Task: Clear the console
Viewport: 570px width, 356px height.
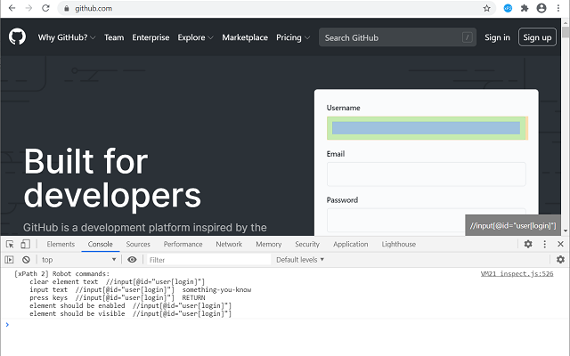Action: (26, 259)
